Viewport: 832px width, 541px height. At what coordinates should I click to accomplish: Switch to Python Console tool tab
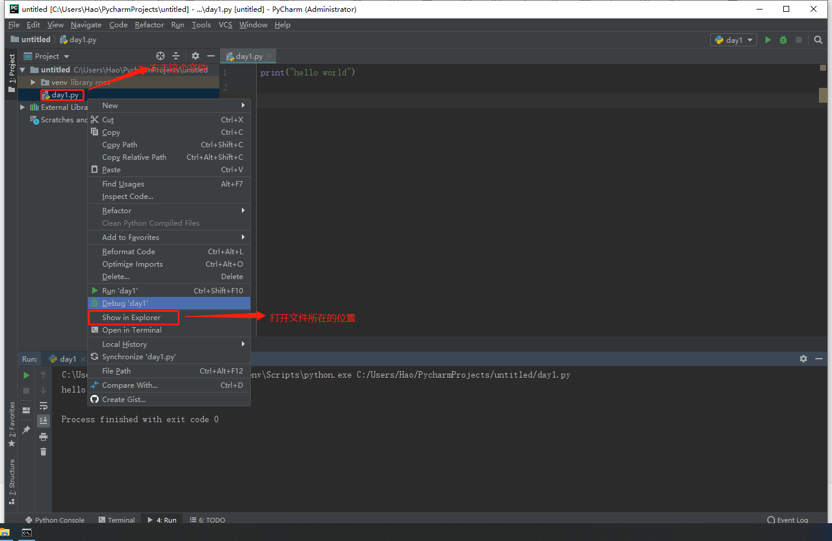[55, 520]
